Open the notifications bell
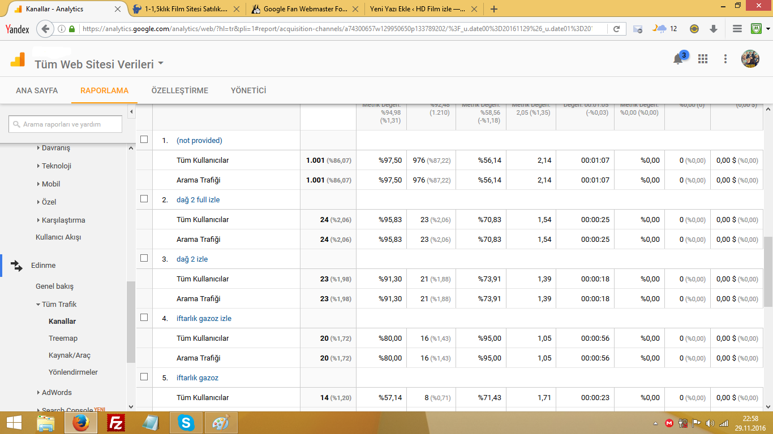773x434 pixels. tap(678, 59)
